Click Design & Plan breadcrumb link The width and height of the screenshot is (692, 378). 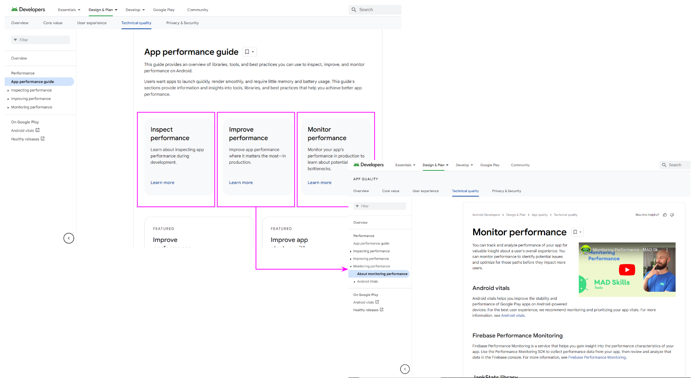[516, 215]
